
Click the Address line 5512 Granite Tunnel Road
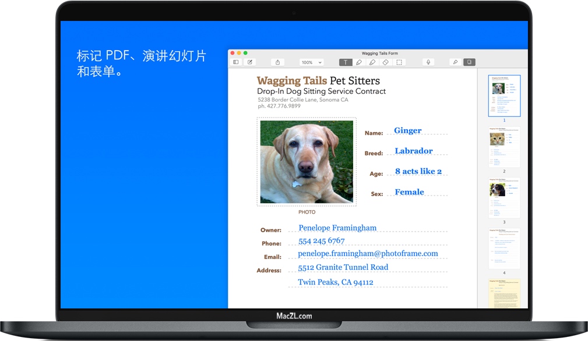(343, 267)
